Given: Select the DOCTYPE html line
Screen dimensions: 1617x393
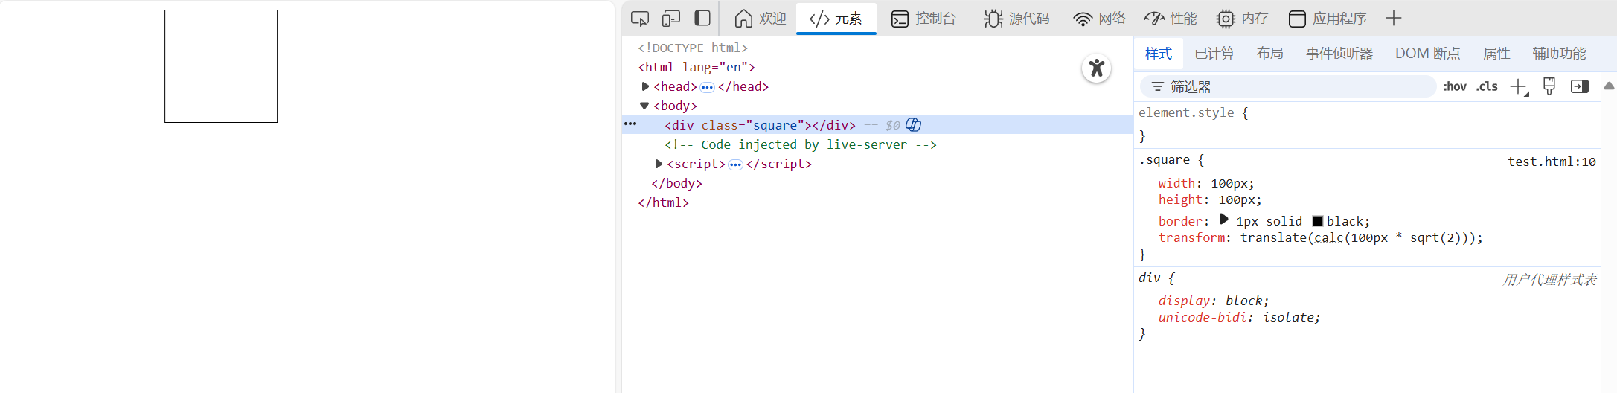Looking at the screenshot, I should point(693,48).
